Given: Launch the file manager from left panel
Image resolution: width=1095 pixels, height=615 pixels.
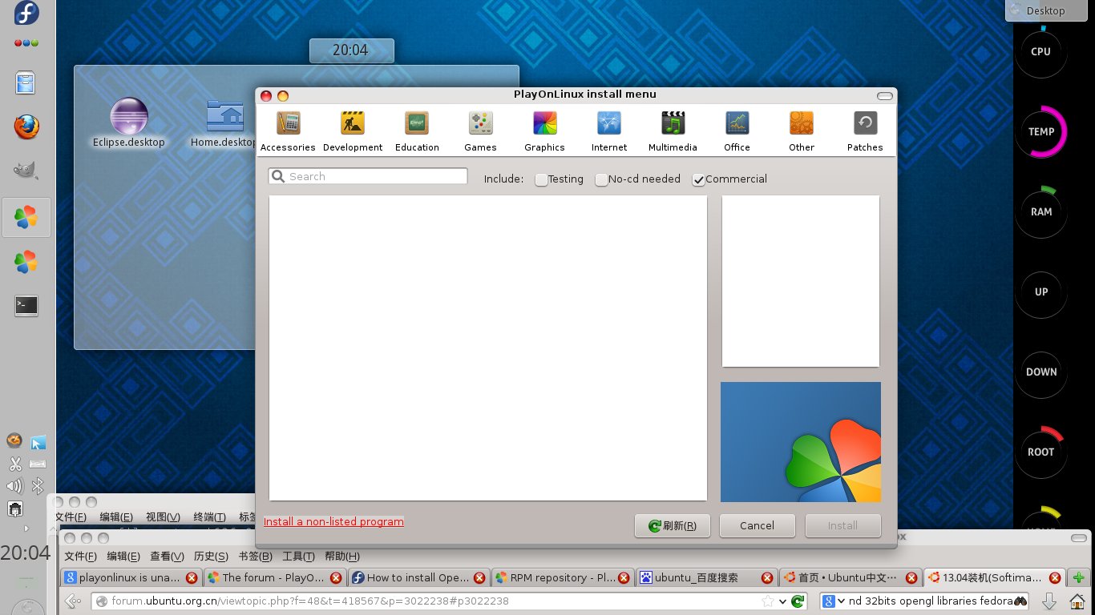Looking at the screenshot, I should 26,82.
